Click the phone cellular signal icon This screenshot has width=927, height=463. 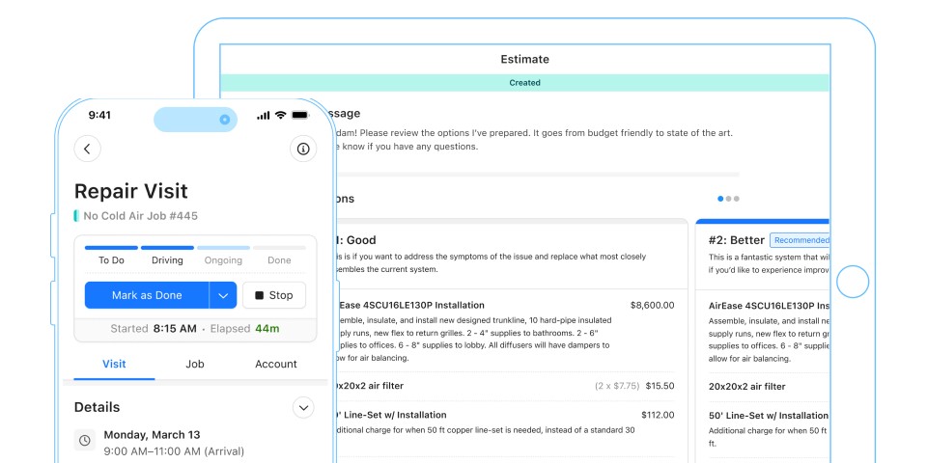[263, 115]
